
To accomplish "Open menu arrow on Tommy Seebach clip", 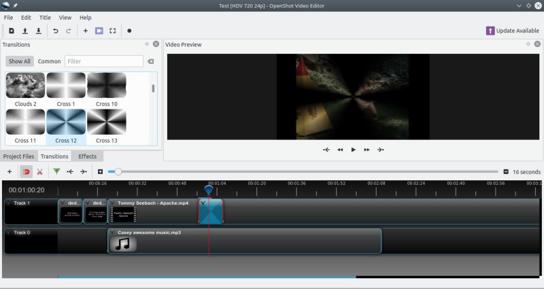I will point(112,203).
